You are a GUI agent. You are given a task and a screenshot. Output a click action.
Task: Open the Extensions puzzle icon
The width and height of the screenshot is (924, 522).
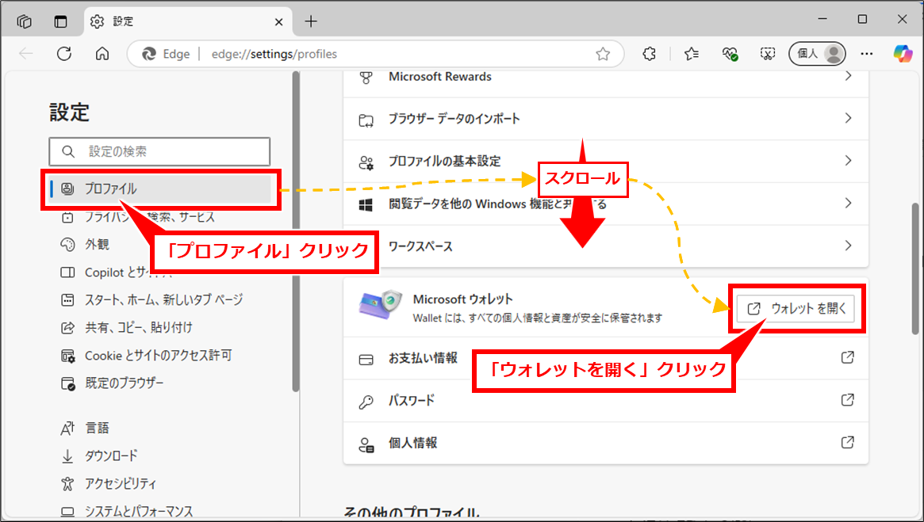coord(649,54)
